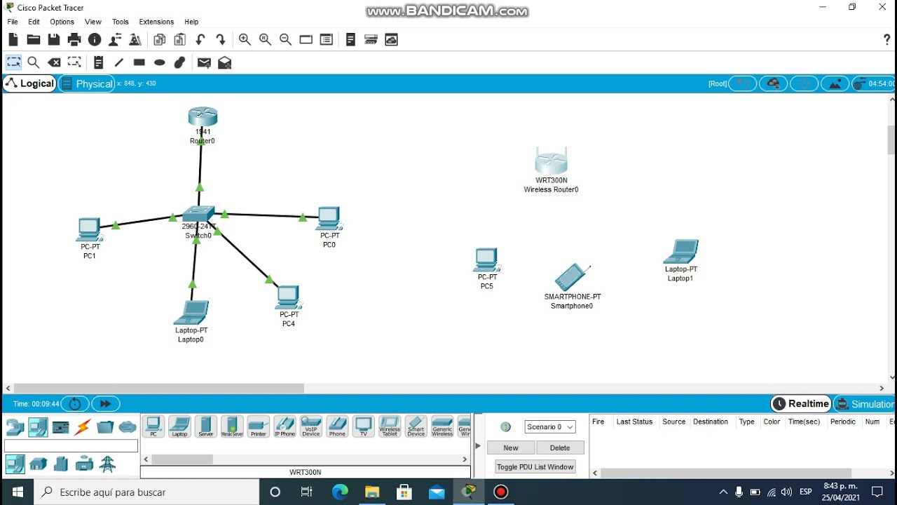Switch to Physical workspace view
Viewport: 897px width, 505px height.
coord(87,83)
